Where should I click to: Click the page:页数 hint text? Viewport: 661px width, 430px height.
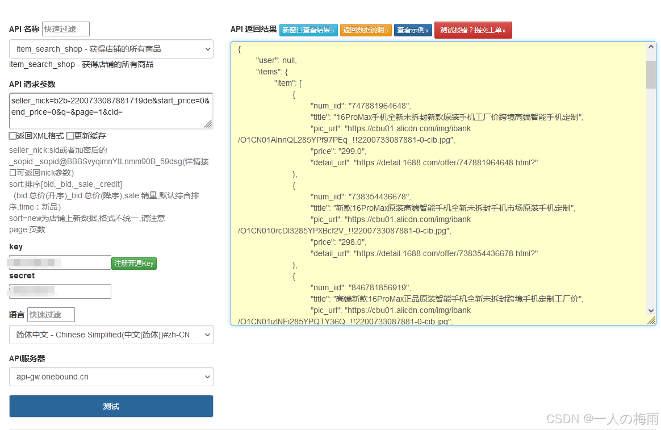pos(27,229)
